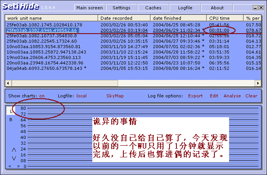Open the SkyMap link
The image size is (267, 175).
pyautogui.click(x=115, y=96)
